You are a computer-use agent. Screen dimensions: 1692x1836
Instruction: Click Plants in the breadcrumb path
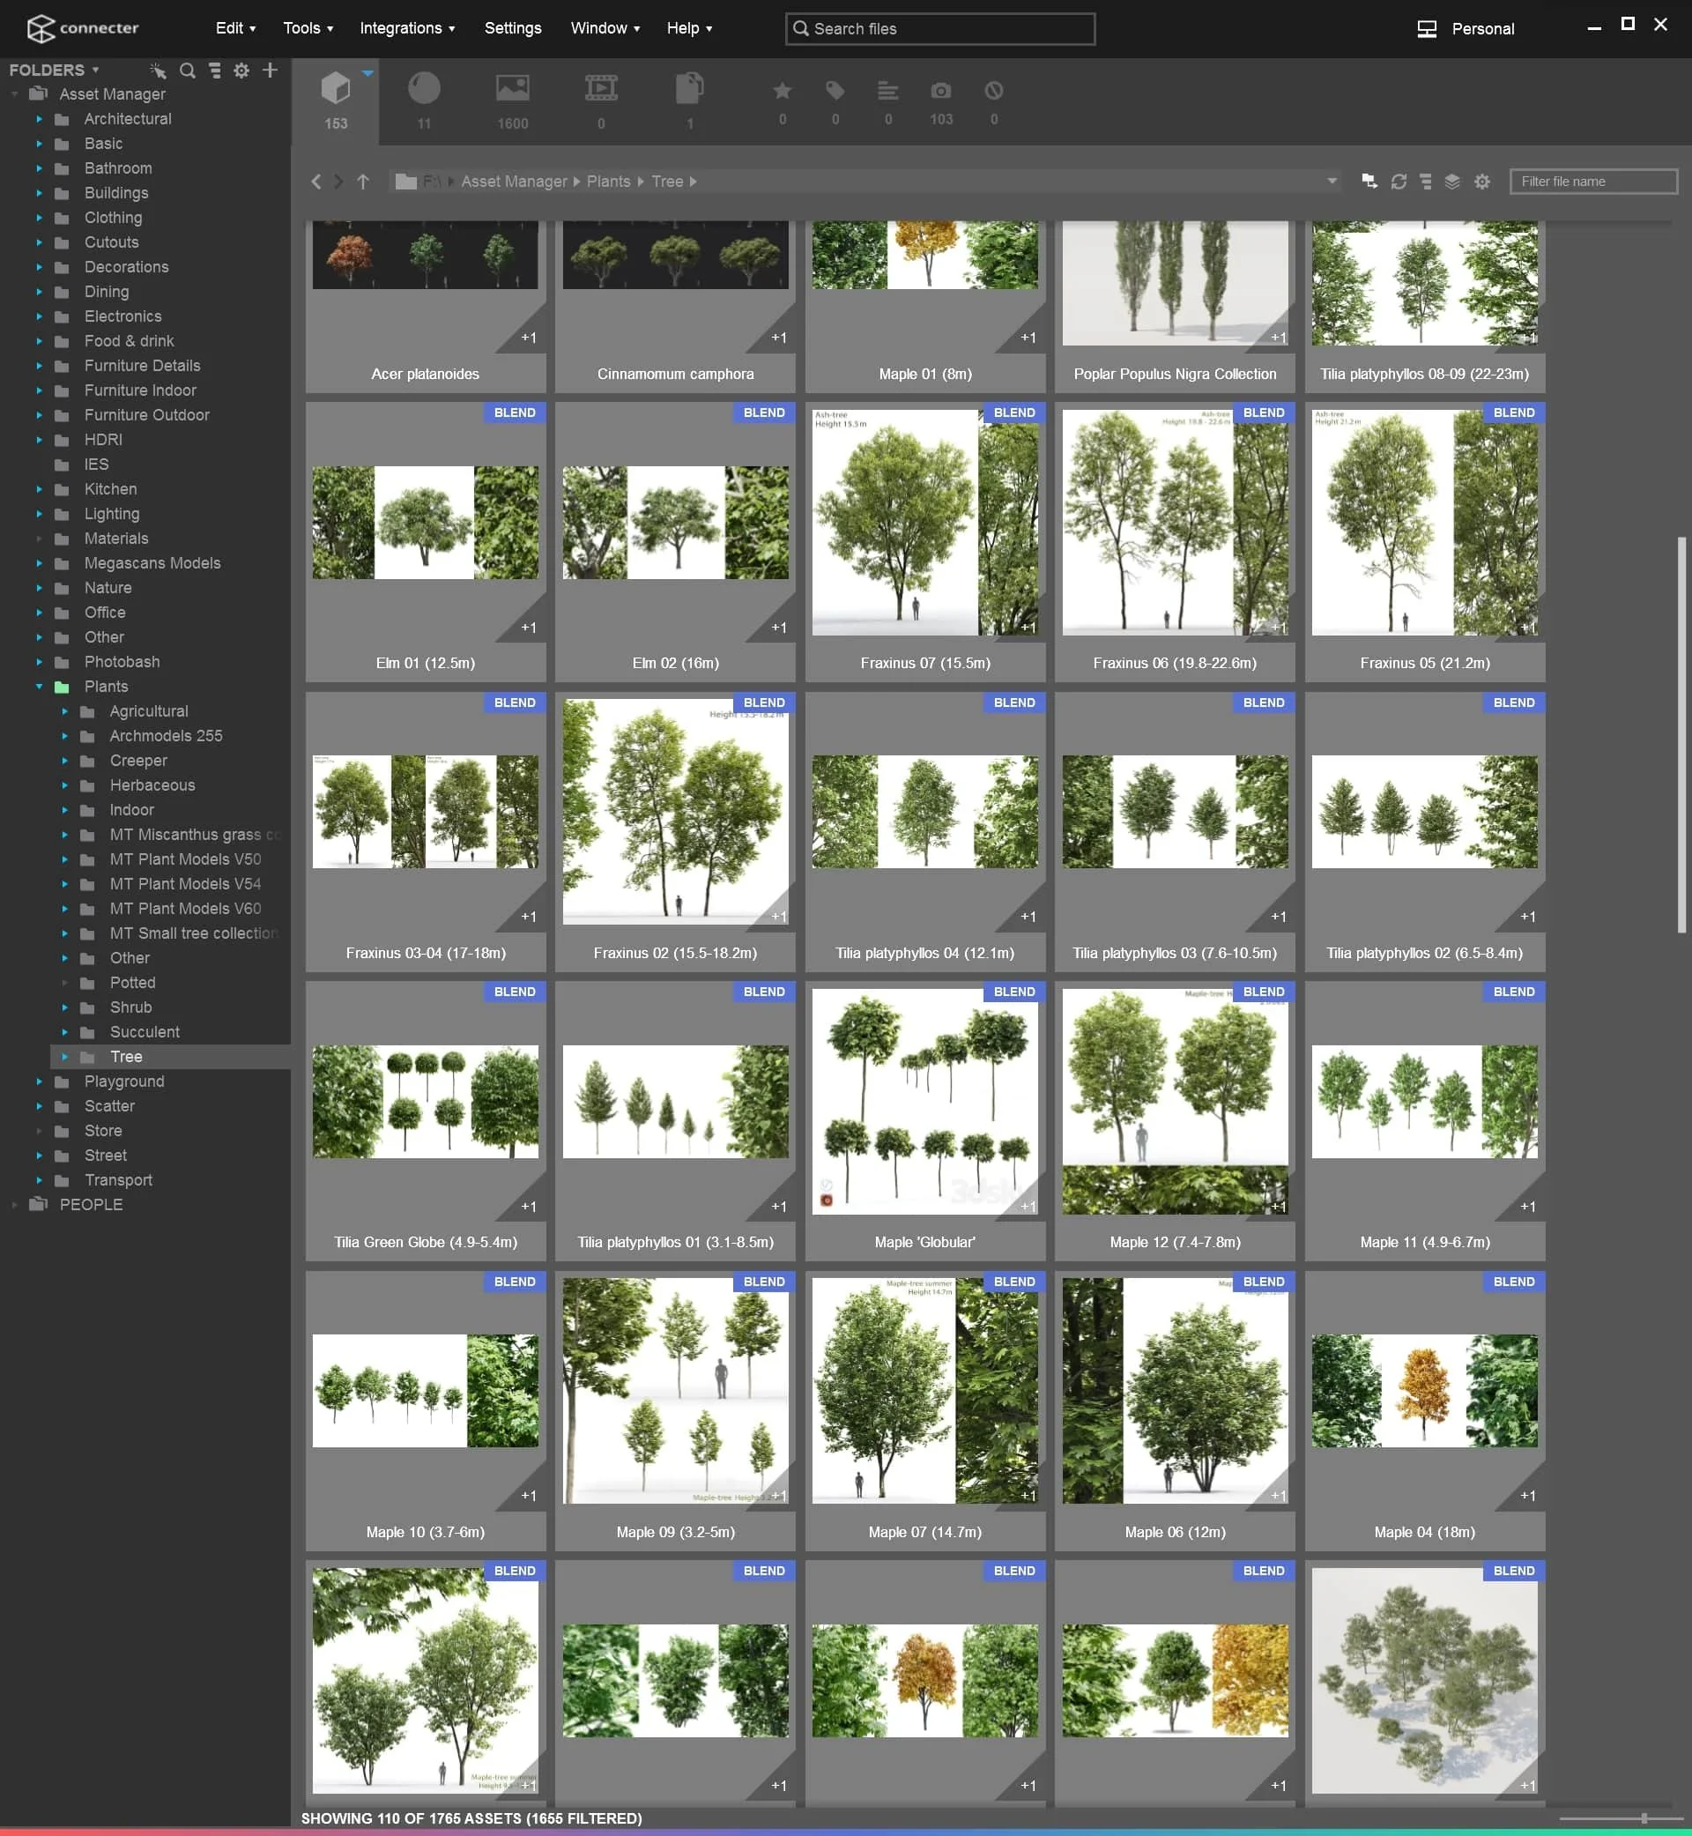[608, 182]
